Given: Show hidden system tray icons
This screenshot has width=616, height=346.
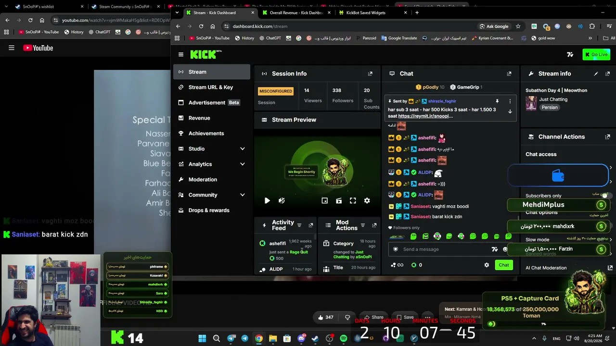Looking at the screenshot, I should pyautogui.click(x=534, y=339).
